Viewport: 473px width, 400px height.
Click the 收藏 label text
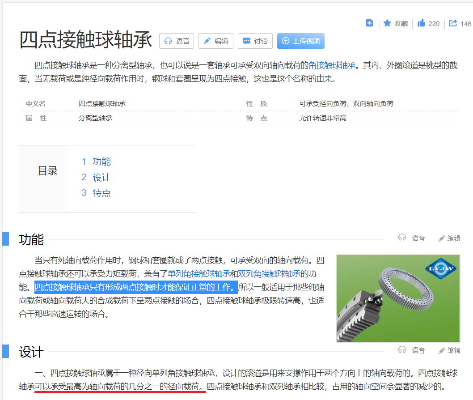point(401,24)
